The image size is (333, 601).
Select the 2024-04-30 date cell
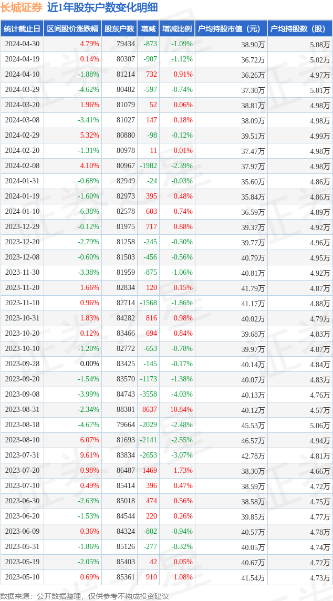coord(22,44)
